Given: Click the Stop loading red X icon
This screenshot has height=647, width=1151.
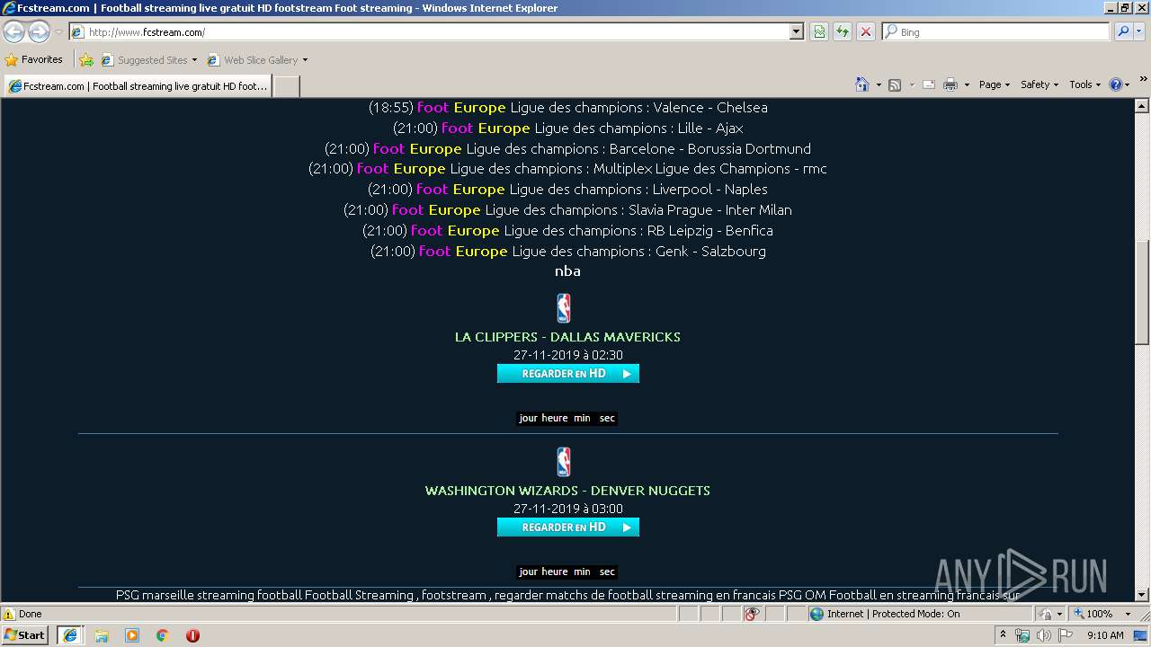Looking at the screenshot, I should [x=866, y=32].
